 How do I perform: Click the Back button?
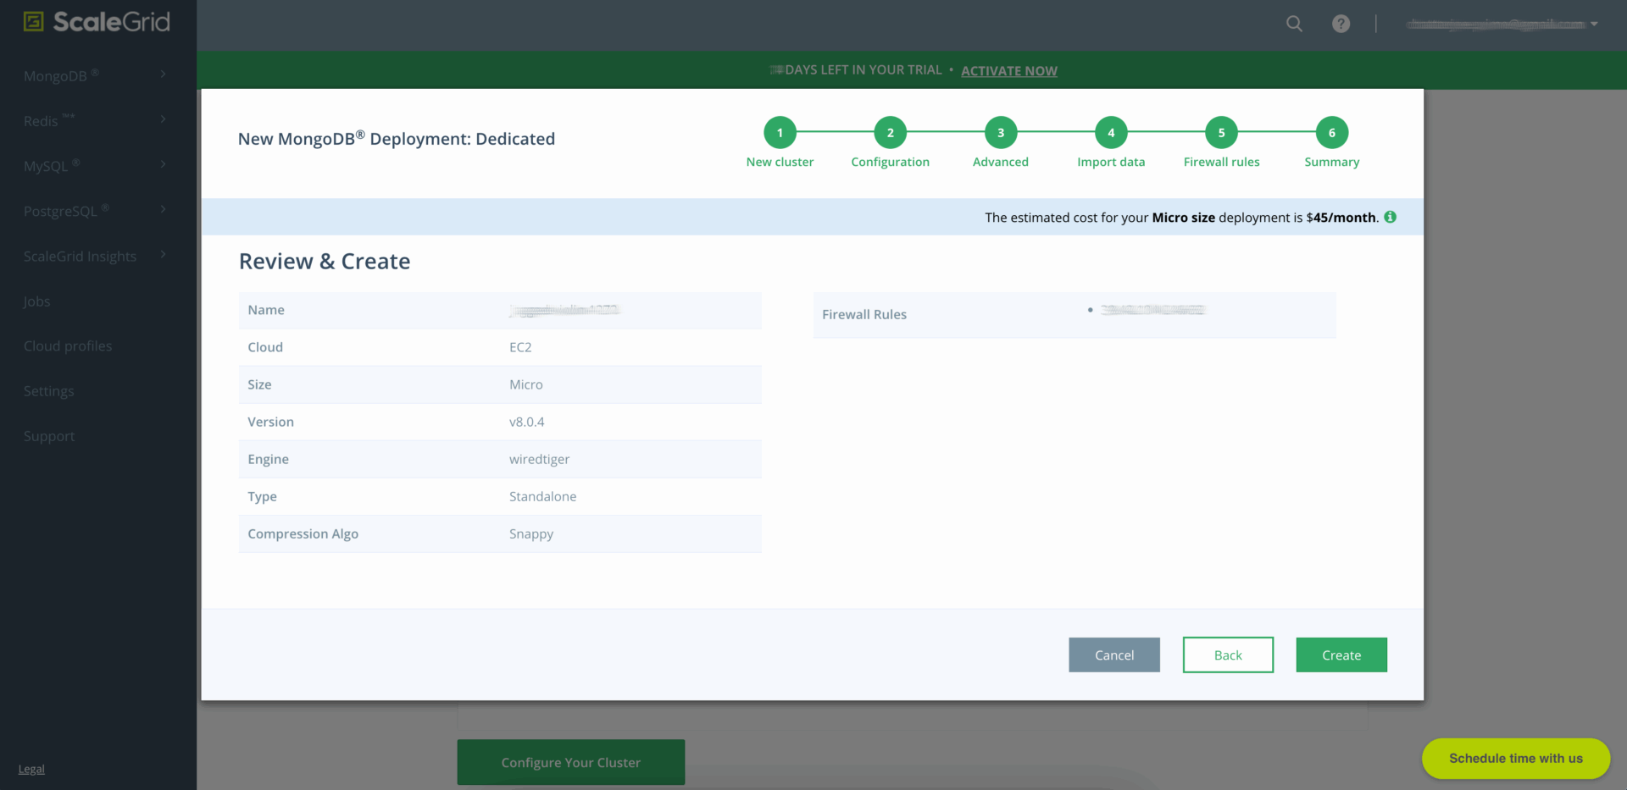[x=1228, y=655]
